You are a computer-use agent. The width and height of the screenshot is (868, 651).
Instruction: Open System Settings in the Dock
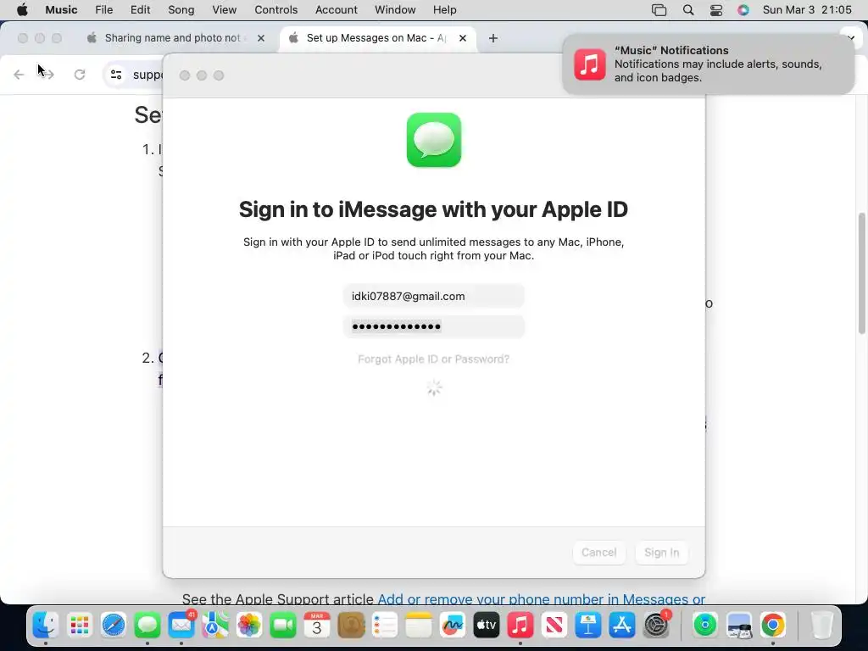pos(657,625)
